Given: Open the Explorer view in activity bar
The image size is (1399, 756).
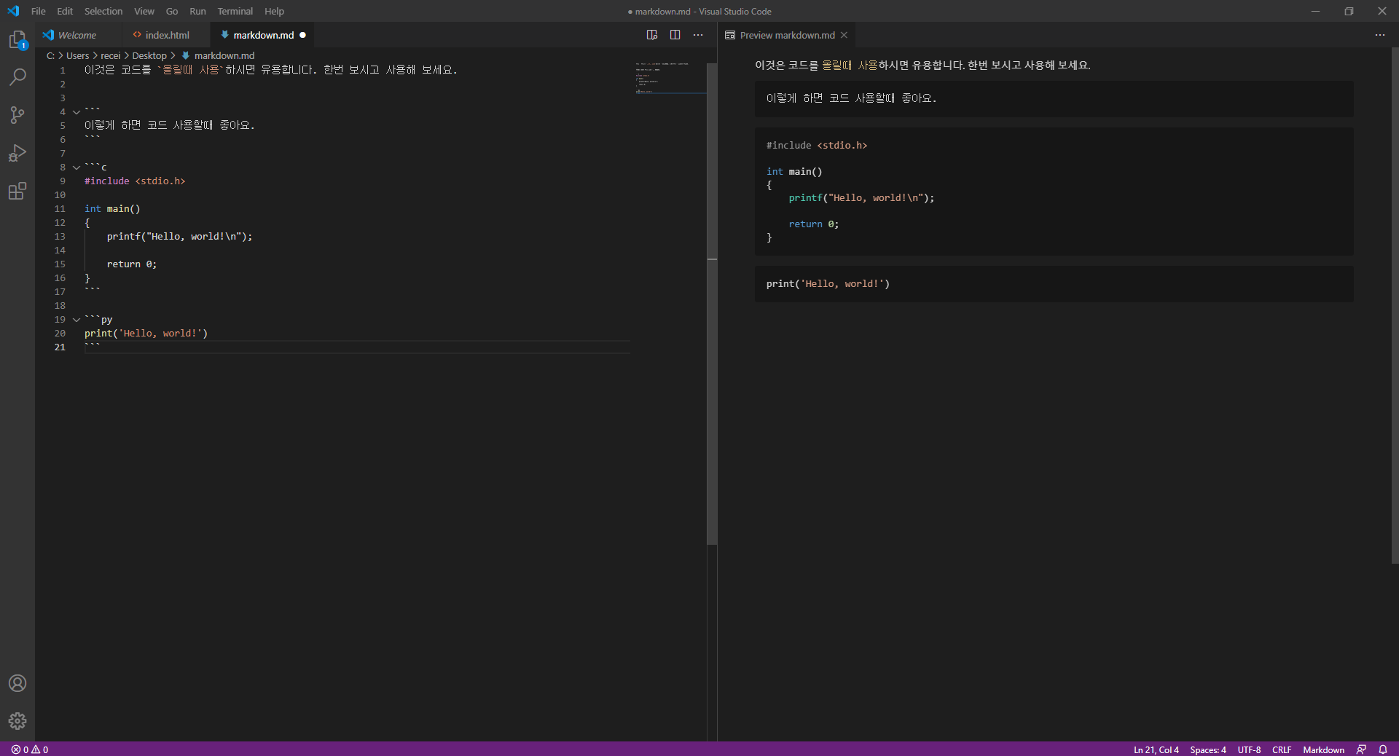Looking at the screenshot, I should (x=17, y=39).
